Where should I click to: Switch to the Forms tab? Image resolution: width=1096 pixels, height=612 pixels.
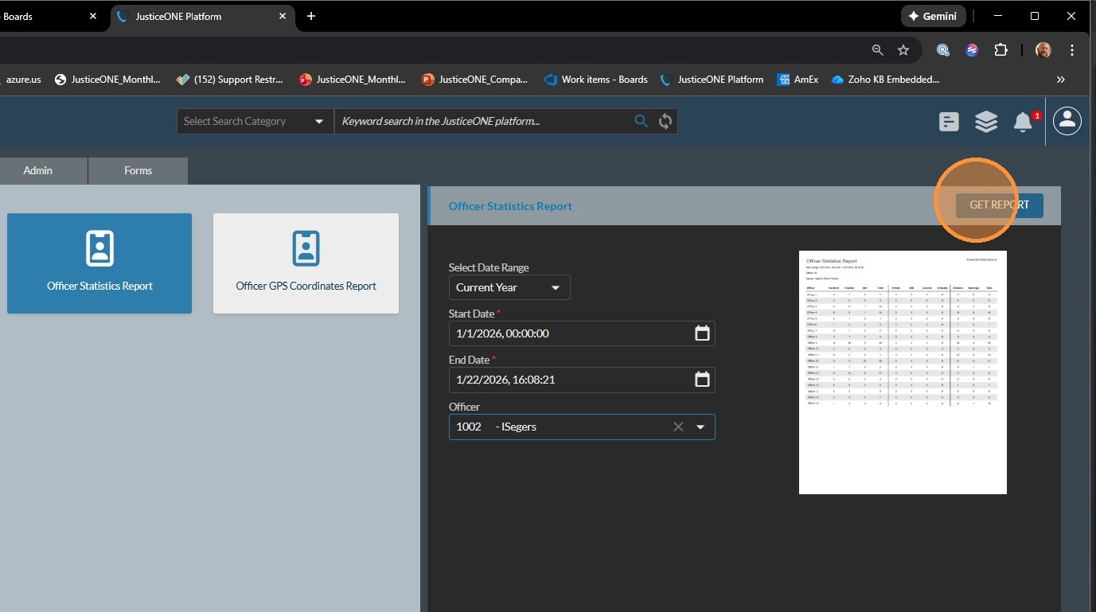(138, 170)
